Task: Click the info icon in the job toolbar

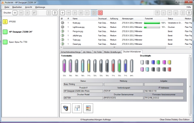Action: click(x=183, y=13)
